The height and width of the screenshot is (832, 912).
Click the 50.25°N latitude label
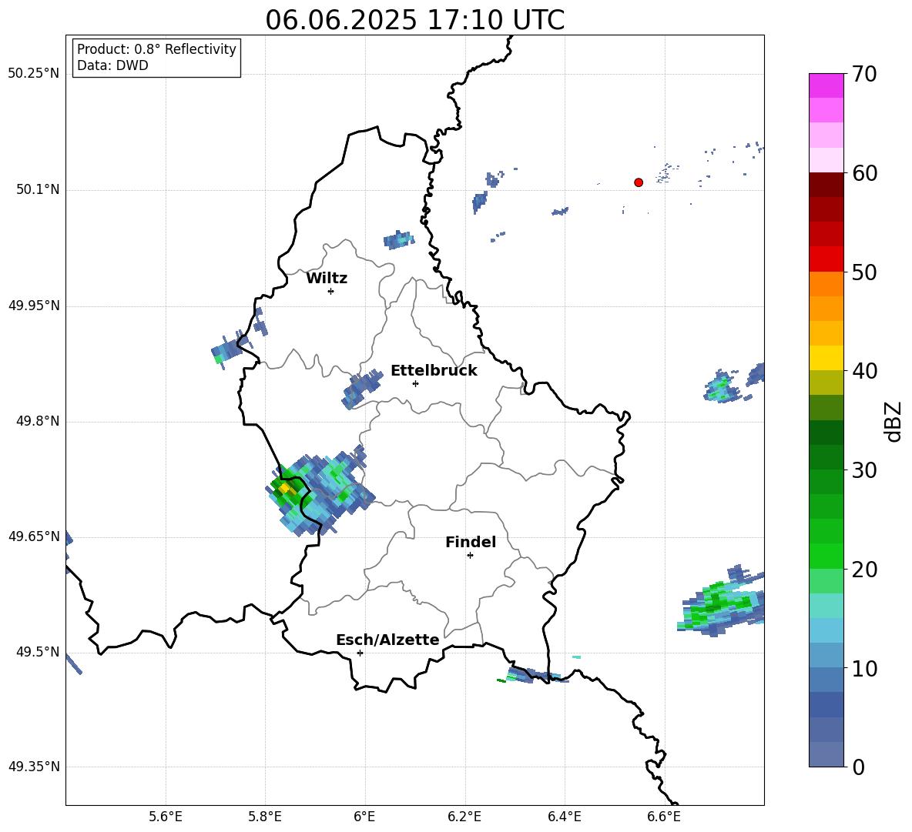click(34, 74)
